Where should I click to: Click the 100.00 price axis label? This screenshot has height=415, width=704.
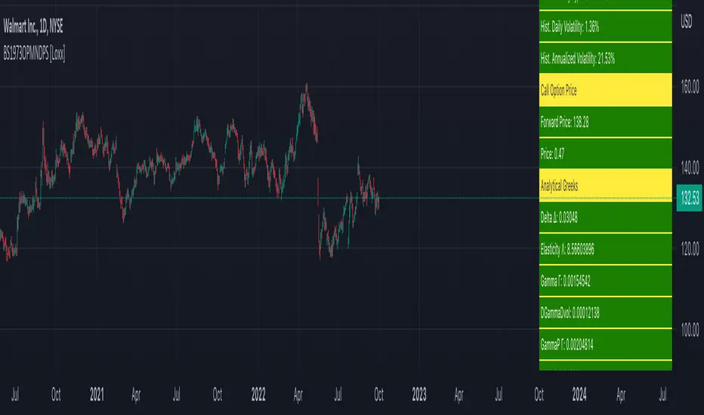point(688,329)
